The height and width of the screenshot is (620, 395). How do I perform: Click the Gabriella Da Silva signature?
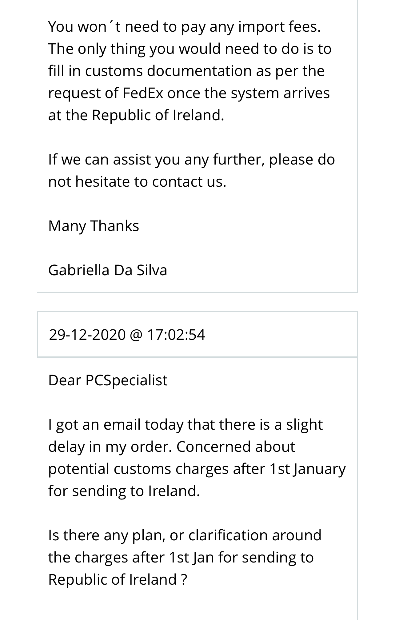pos(108,270)
